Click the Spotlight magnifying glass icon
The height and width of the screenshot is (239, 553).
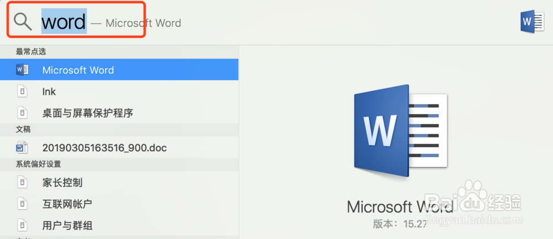pos(23,22)
